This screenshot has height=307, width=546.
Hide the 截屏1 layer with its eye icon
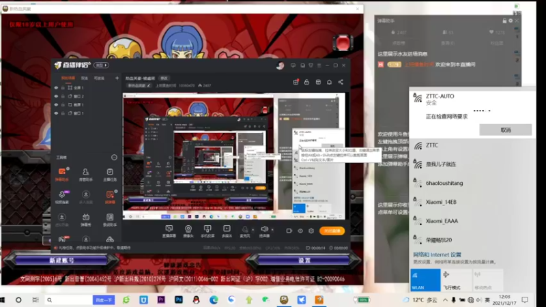point(56,104)
